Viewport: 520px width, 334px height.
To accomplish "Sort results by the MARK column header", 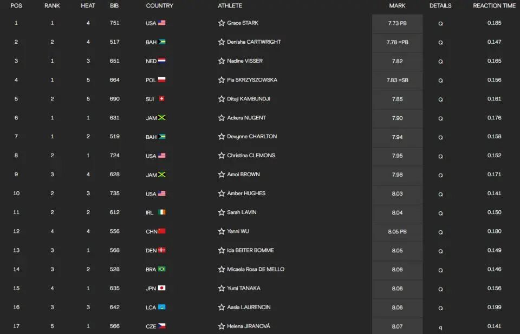I will coord(397,5).
